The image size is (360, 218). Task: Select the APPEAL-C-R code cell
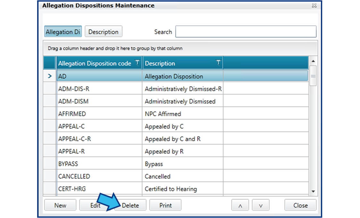click(x=99, y=139)
